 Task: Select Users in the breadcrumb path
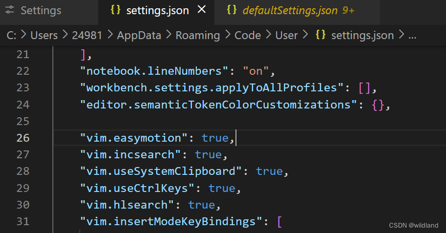coord(44,36)
